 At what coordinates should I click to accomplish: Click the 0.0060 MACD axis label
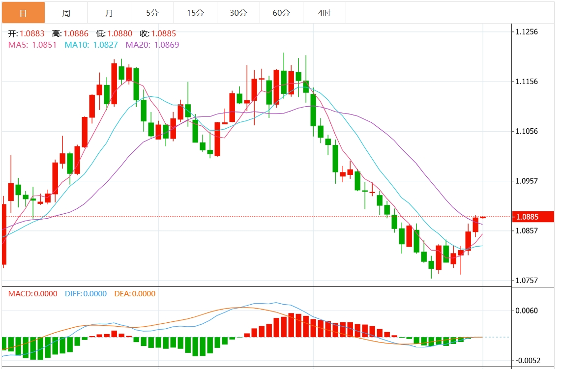[527, 311]
